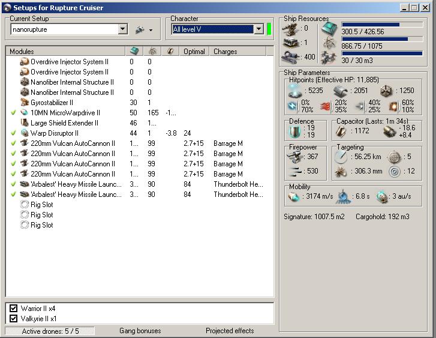Click the turret hardpoints icon
436x338 pixels.
[290, 29]
